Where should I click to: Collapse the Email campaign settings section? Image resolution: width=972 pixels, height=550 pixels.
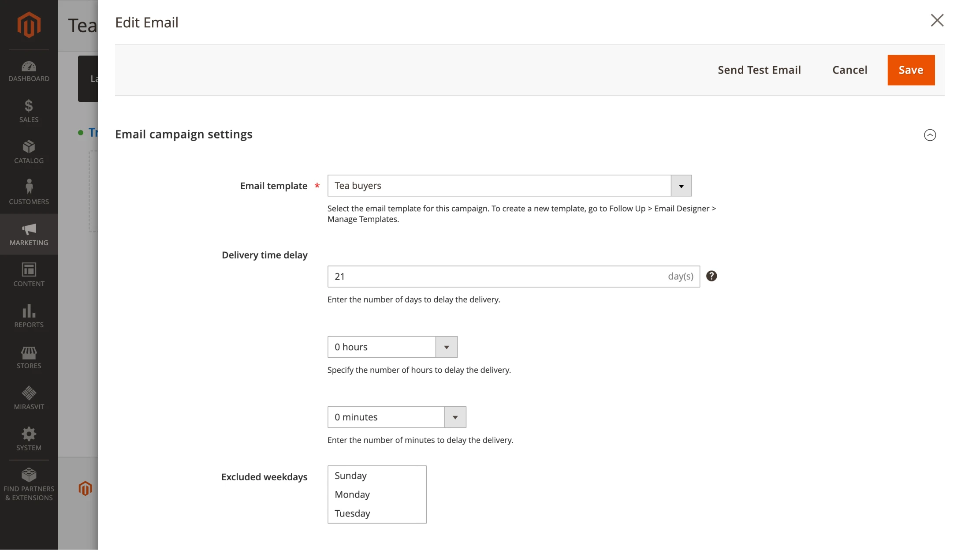tap(930, 135)
